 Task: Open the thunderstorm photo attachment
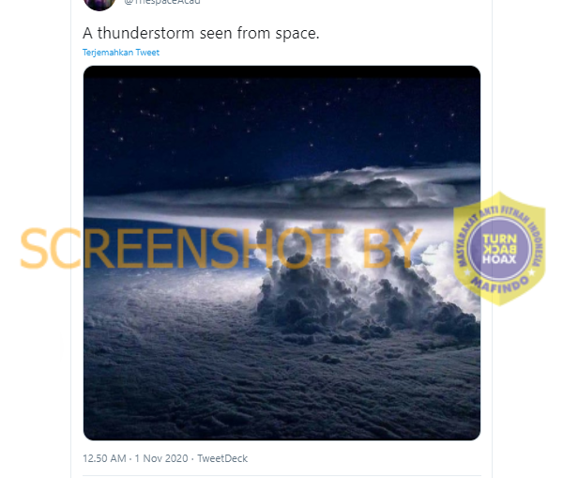281,253
